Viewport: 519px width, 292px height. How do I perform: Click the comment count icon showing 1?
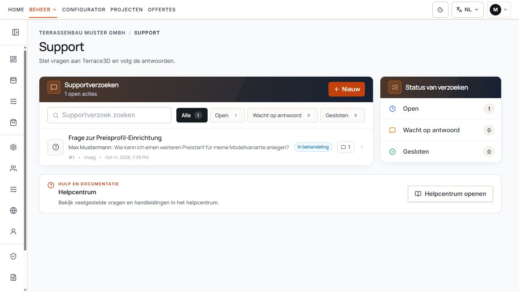pos(345,147)
